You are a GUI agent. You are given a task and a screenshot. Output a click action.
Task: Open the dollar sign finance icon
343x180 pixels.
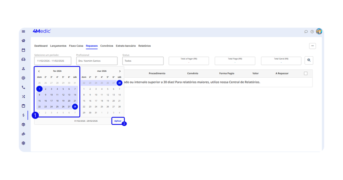(x=23, y=115)
